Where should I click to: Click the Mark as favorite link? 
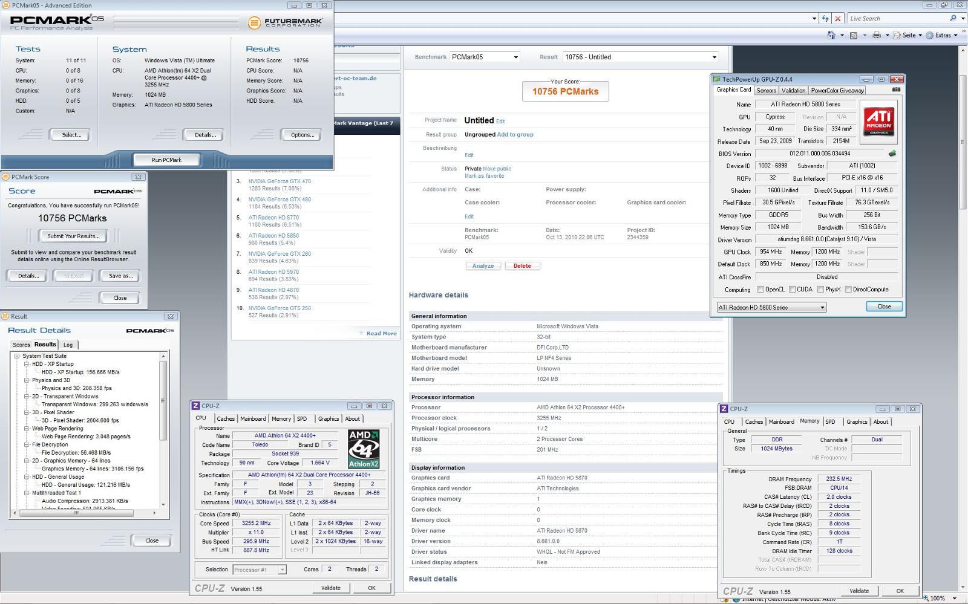(484, 176)
